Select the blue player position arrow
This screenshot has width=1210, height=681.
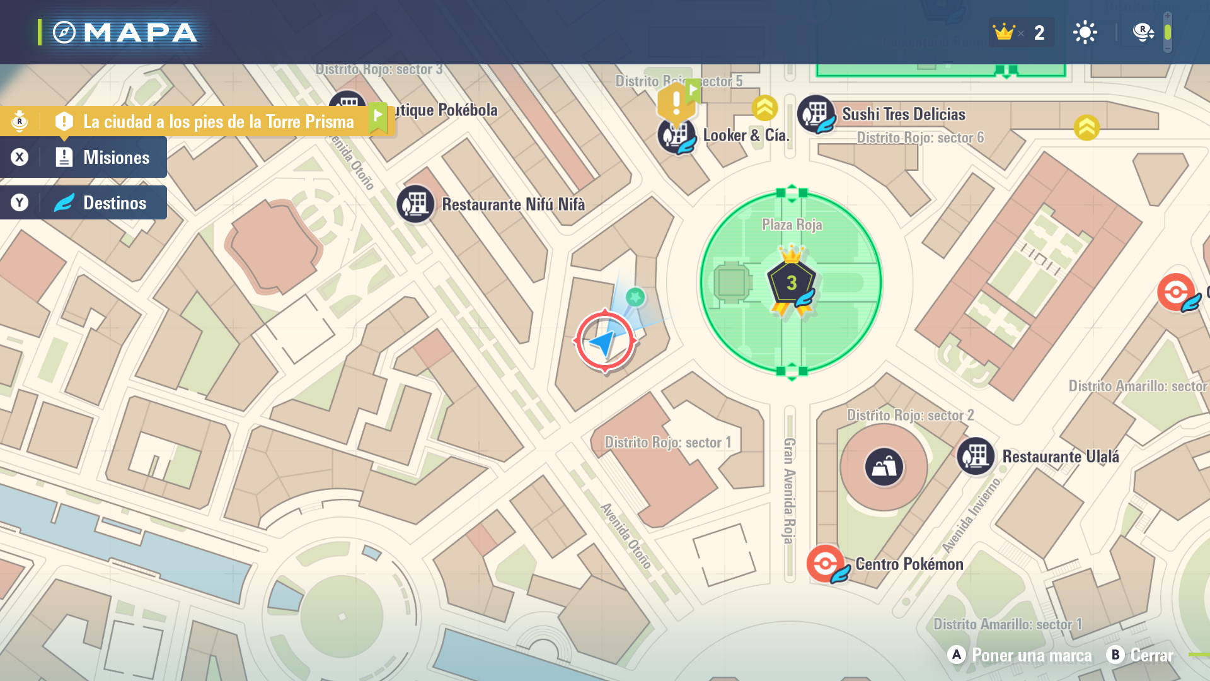pos(604,342)
